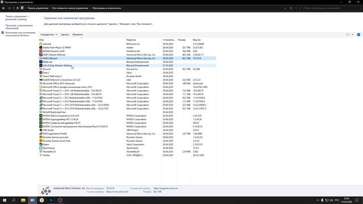Viewport: 363px width, 204px height.
Task: Click the search Программы и компоненты field
Action: point(328,8)
